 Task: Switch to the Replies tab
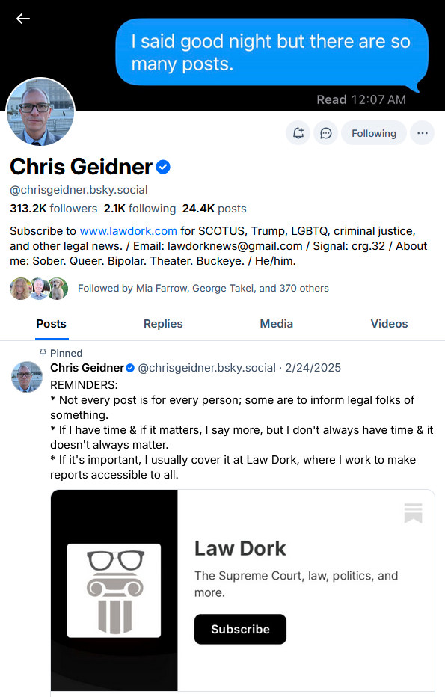[x=163, y=324]
